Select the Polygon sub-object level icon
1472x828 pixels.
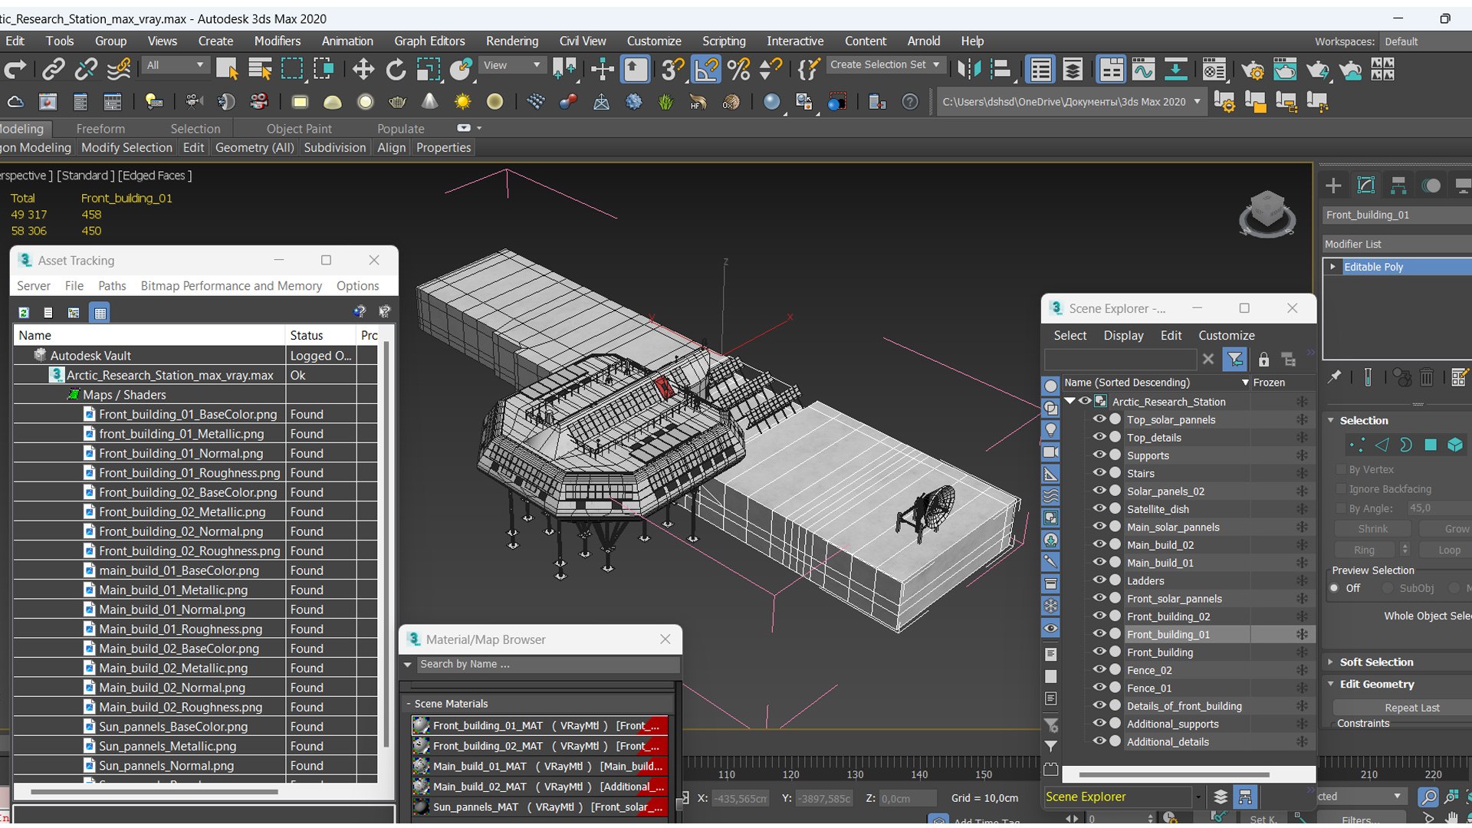pyautogui.click(x=1431, y=445)
